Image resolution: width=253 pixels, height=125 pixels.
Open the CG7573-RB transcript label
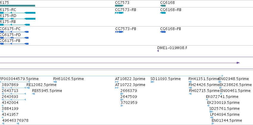pyautogui.click(x=125, y=10)
